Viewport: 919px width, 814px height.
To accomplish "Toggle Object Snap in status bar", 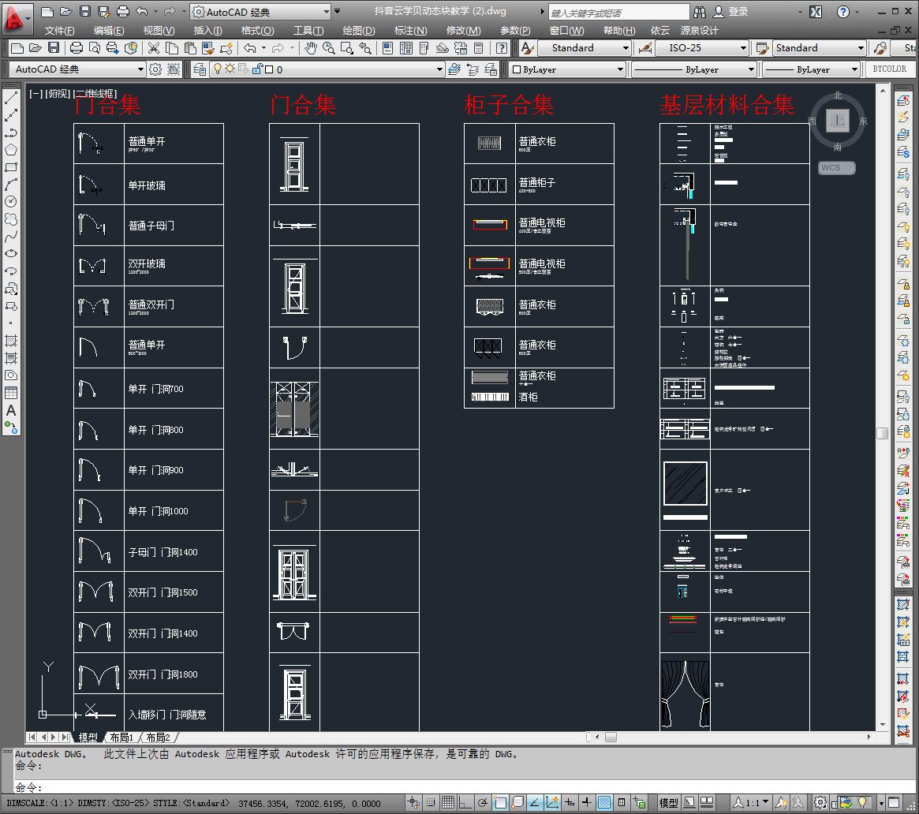I will click(500, 802).
